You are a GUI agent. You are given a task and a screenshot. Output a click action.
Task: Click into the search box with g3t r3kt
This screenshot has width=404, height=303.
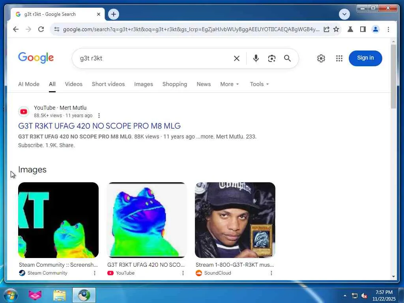[x=155, y=58]
